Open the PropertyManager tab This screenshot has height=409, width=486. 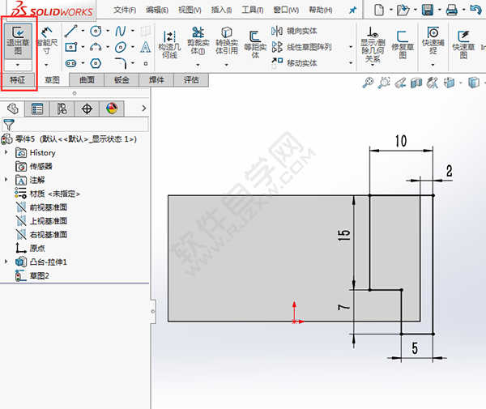[37, 109]
